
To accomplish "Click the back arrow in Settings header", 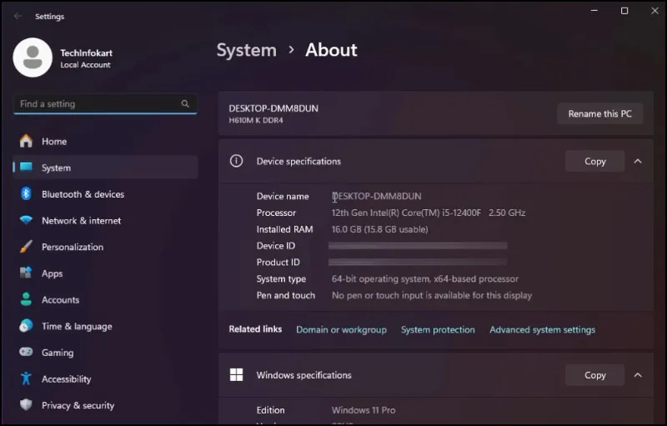I will point(18,16).
